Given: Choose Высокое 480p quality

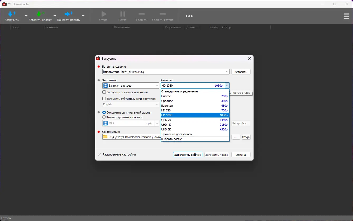Looking at the screenshot, I should [x=195, y=106].
